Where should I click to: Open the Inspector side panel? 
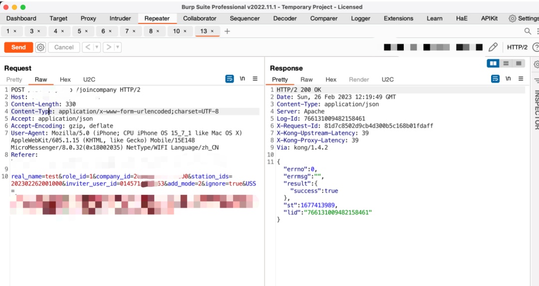536,109
